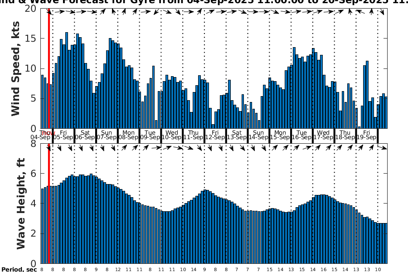Select the 16-Sep date label

coord(301,137)
